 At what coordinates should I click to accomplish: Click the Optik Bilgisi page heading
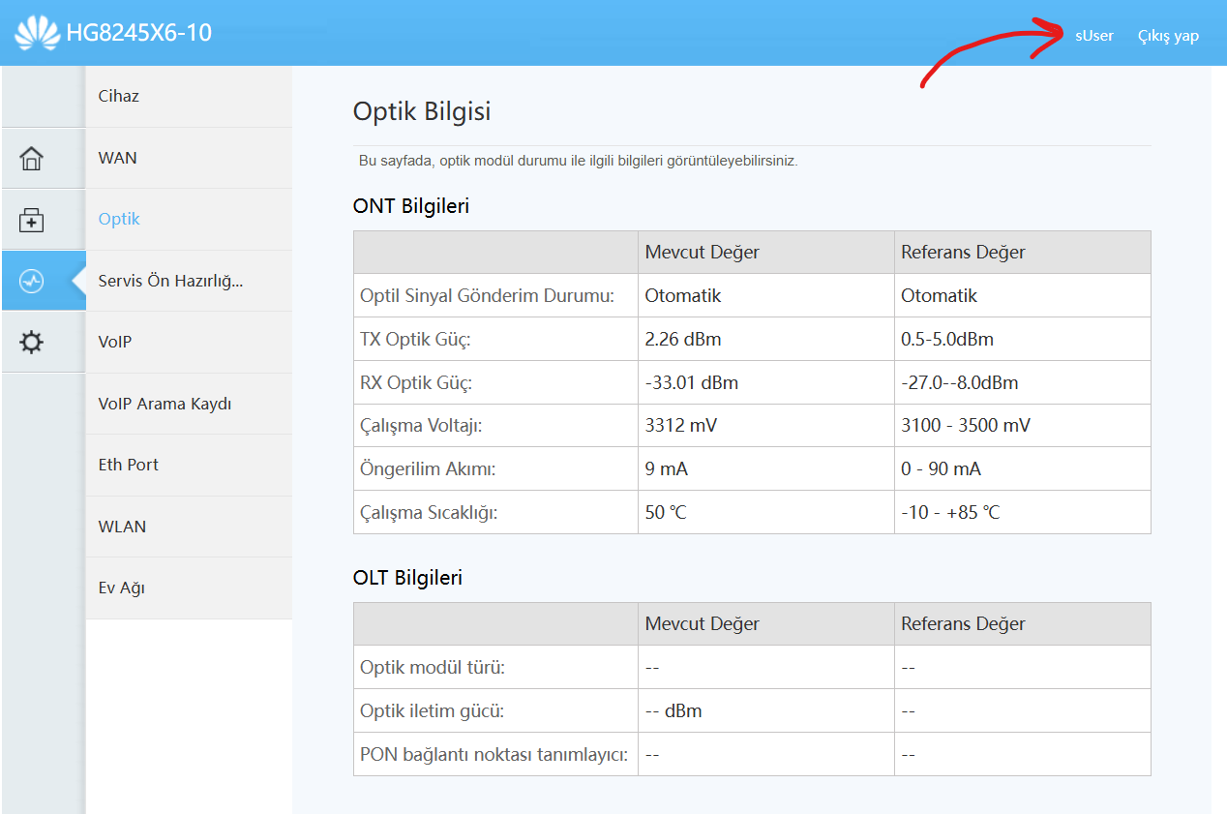tap(422, 111)
